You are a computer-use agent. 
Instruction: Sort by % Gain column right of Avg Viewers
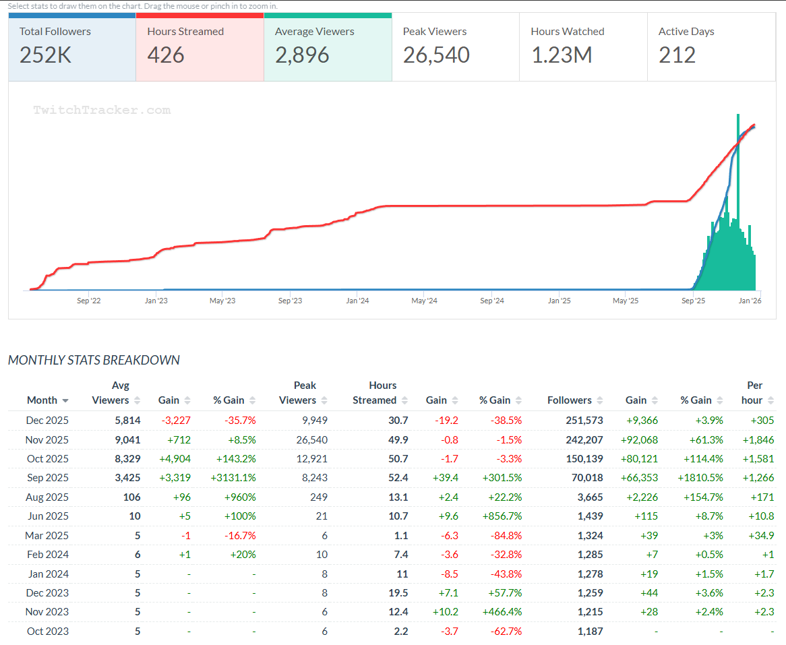pyautogui.click(x=251, y=400)
